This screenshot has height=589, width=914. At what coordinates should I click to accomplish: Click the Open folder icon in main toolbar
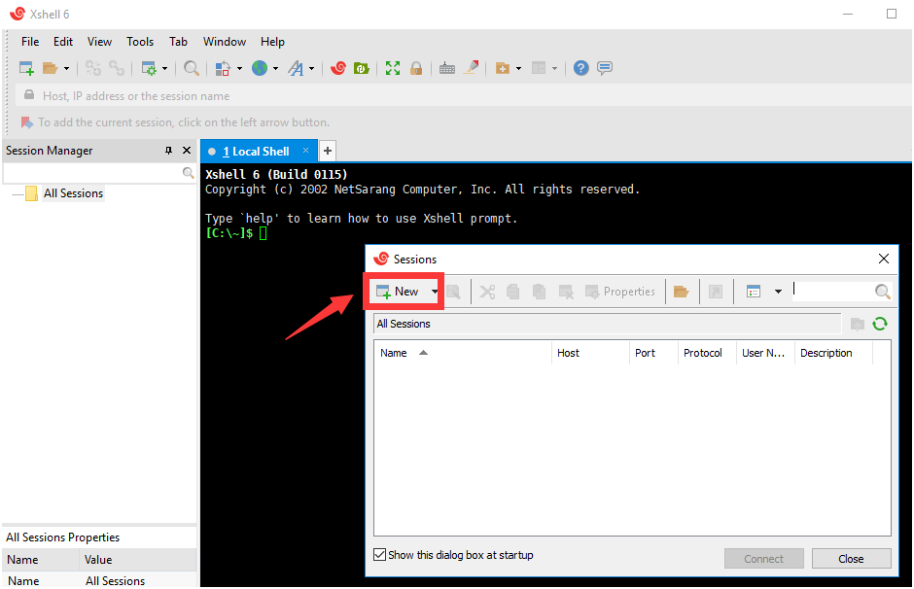pyautogui.click(x=51, y=68)
